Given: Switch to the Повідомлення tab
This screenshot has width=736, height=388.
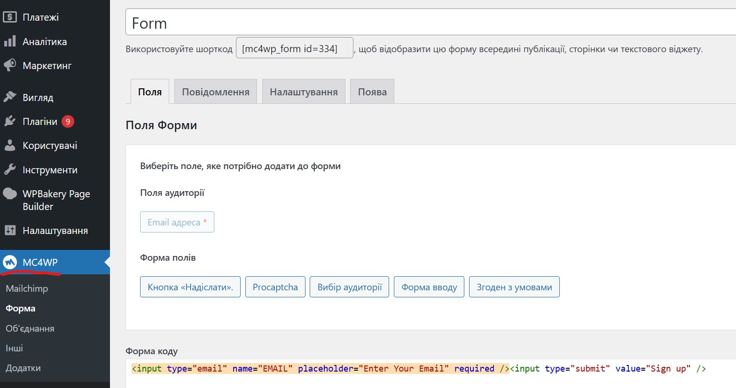Looking at the screenshot, I should (x=216, y=92).
